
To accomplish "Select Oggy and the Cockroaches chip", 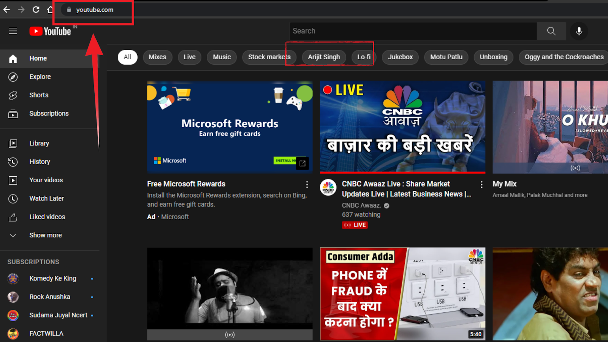I will tap(564, 57).
